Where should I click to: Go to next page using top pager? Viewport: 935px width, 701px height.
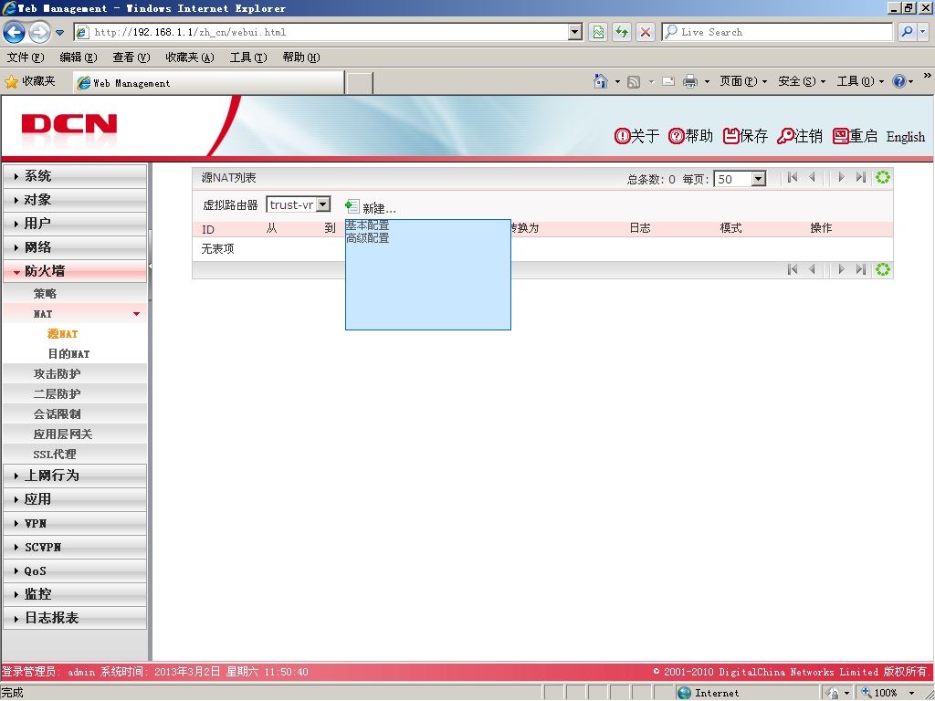pyautogui.click(x=841, y=177)
